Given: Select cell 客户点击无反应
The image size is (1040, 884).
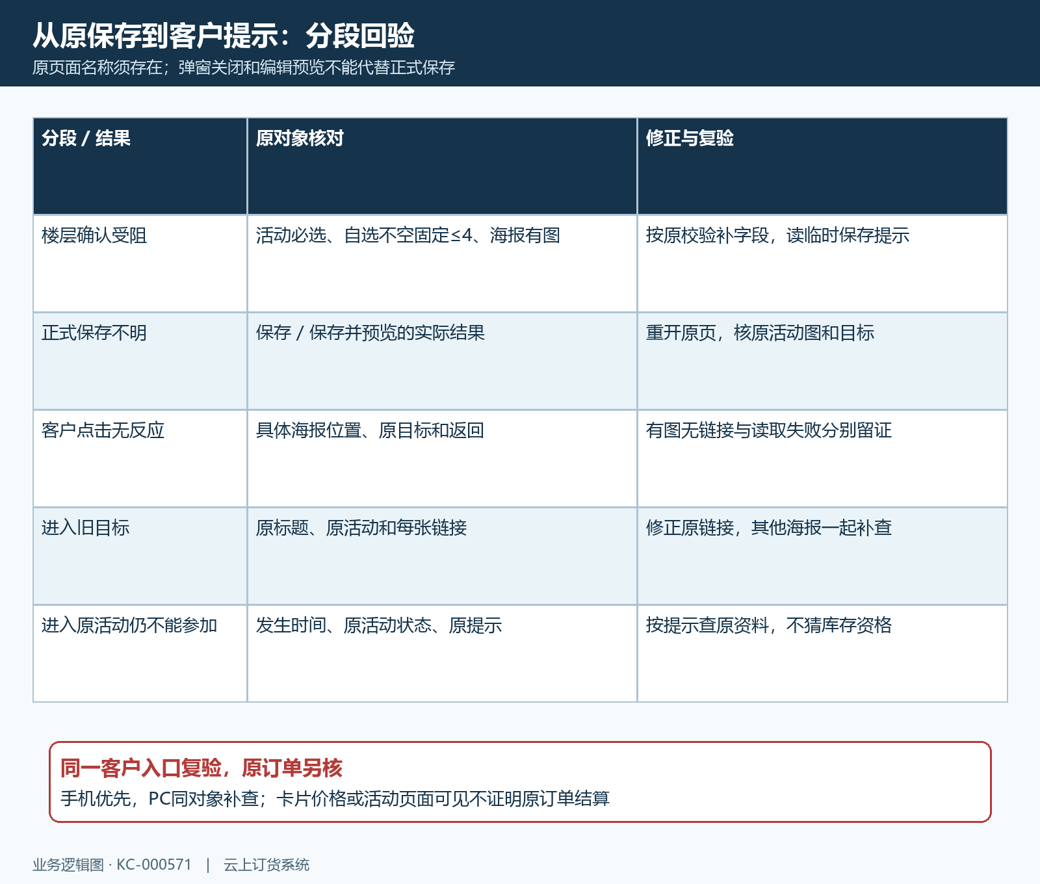Looking at the screenshot, I should pyautogui.click(x=140, y=458).
